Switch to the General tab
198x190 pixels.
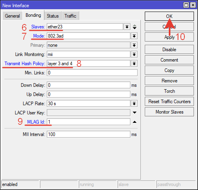coord(12,16)
